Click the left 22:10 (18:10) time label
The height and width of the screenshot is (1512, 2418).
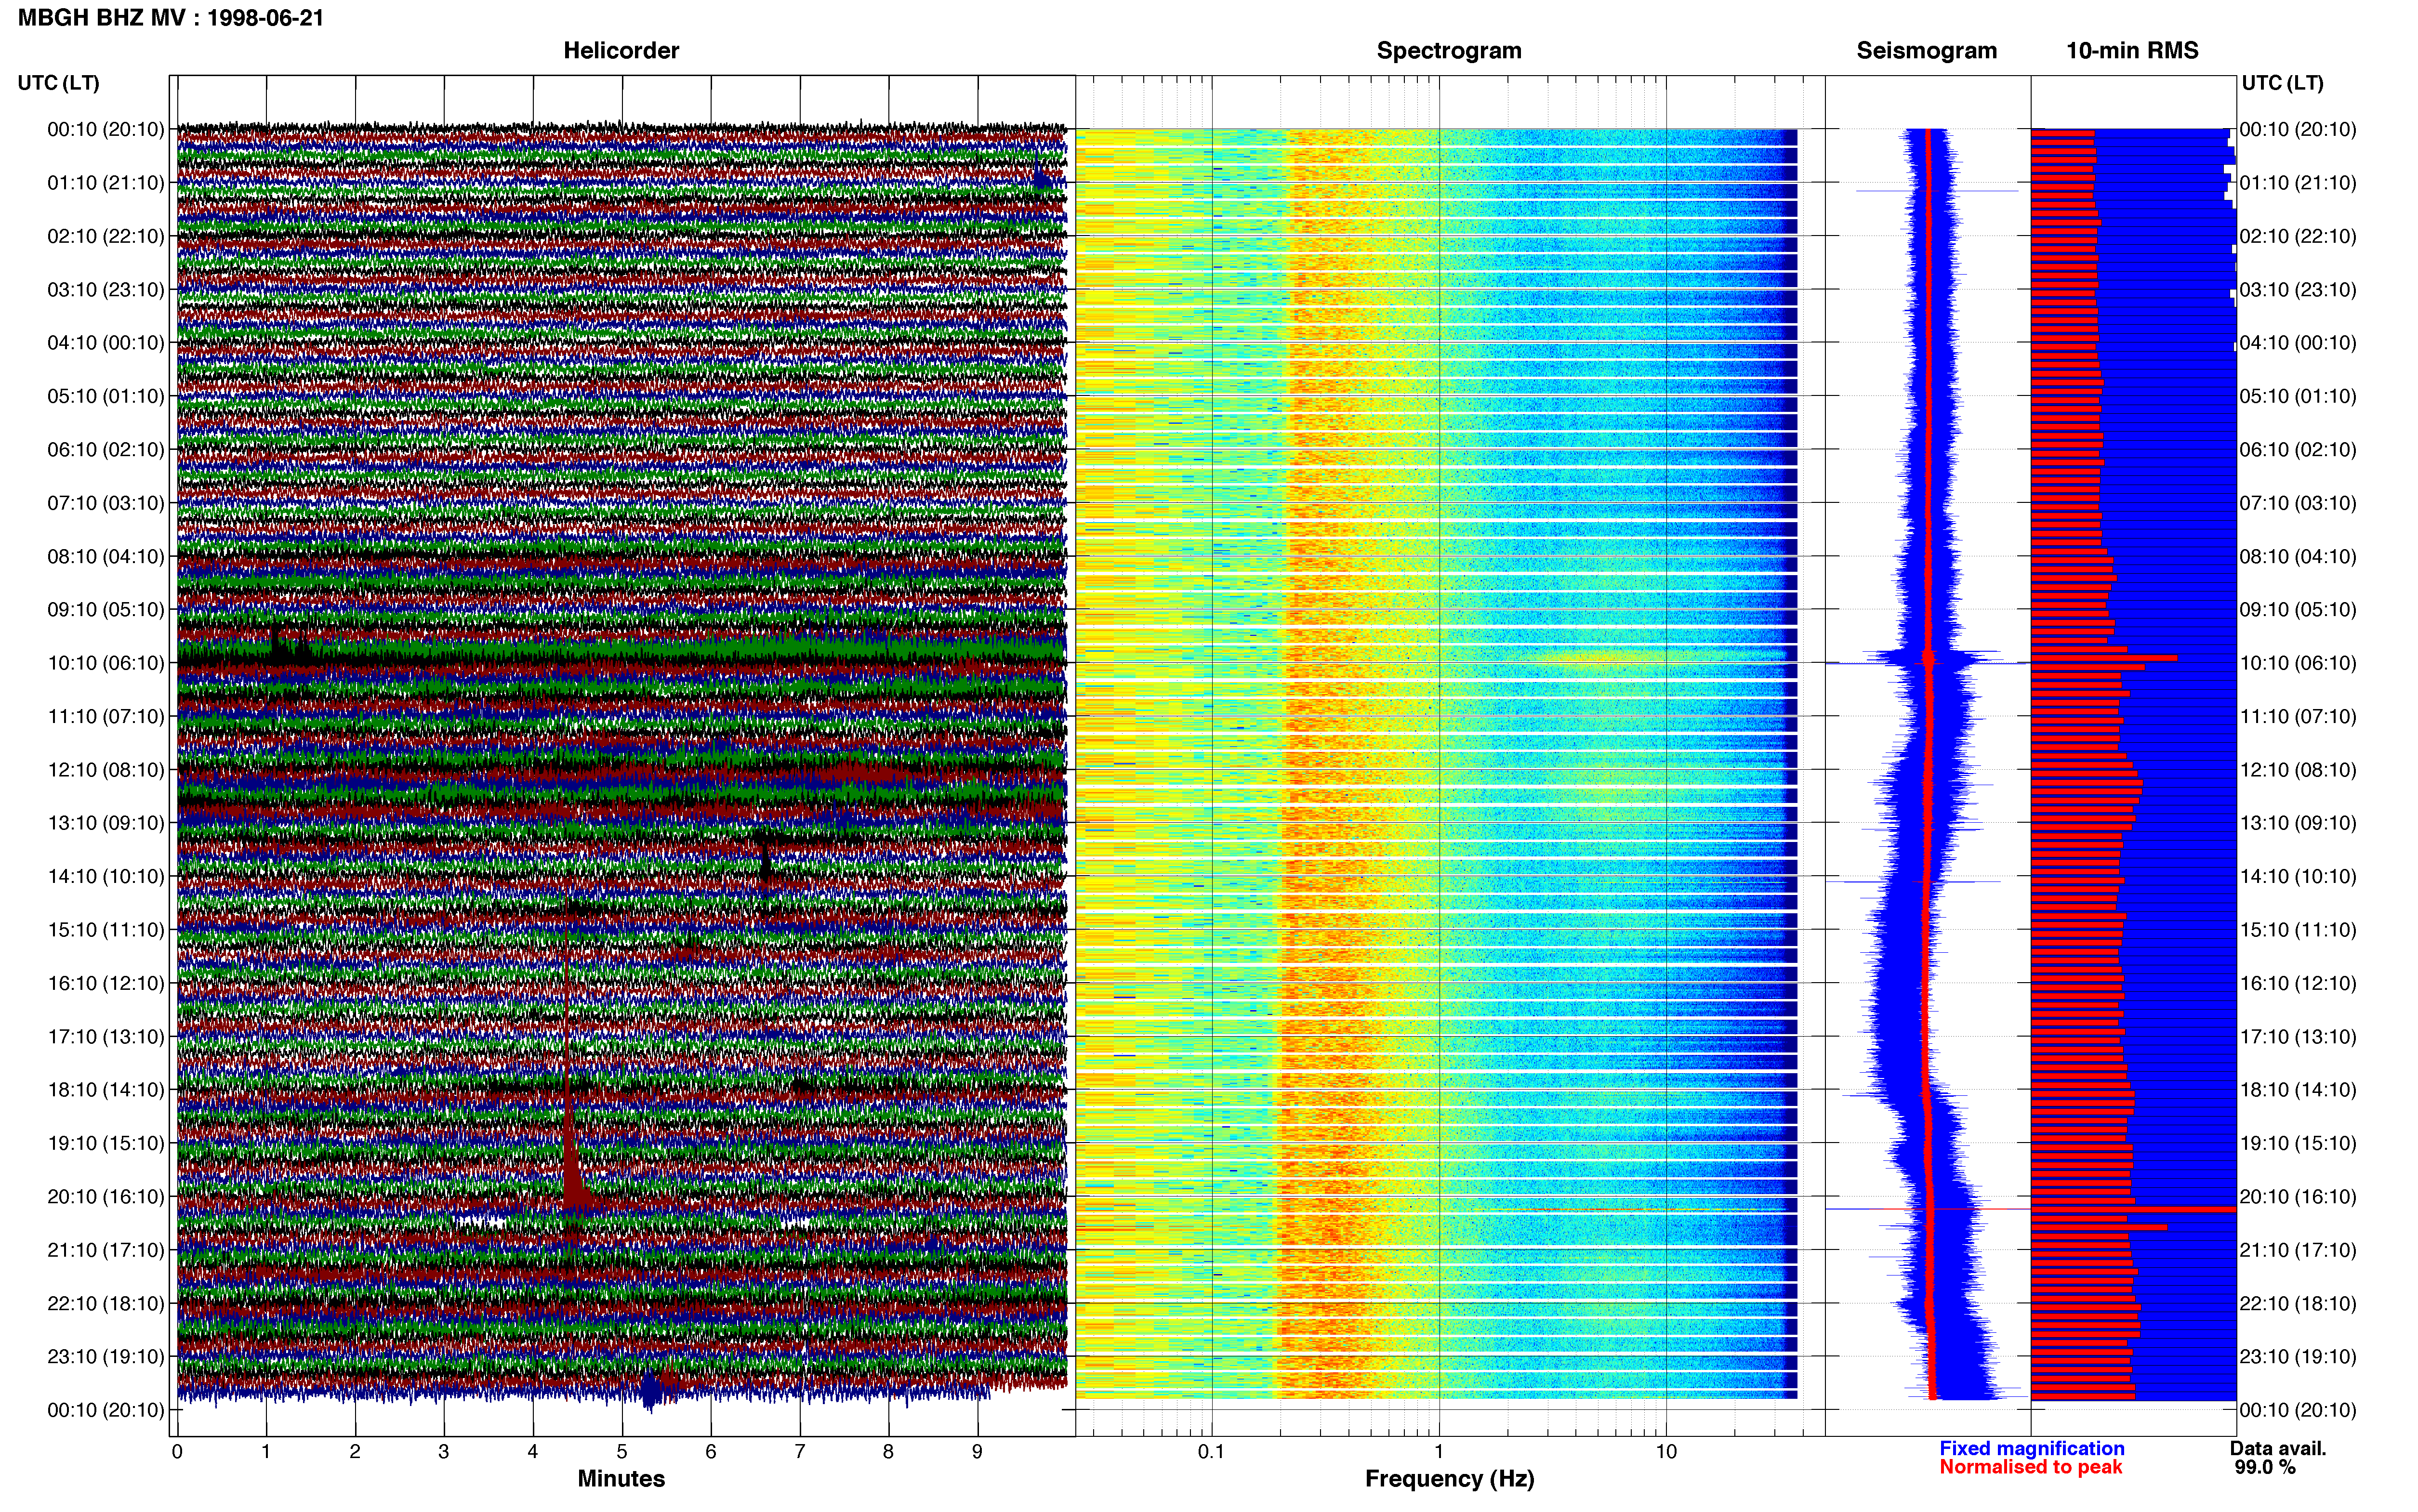pos(106,1304)
